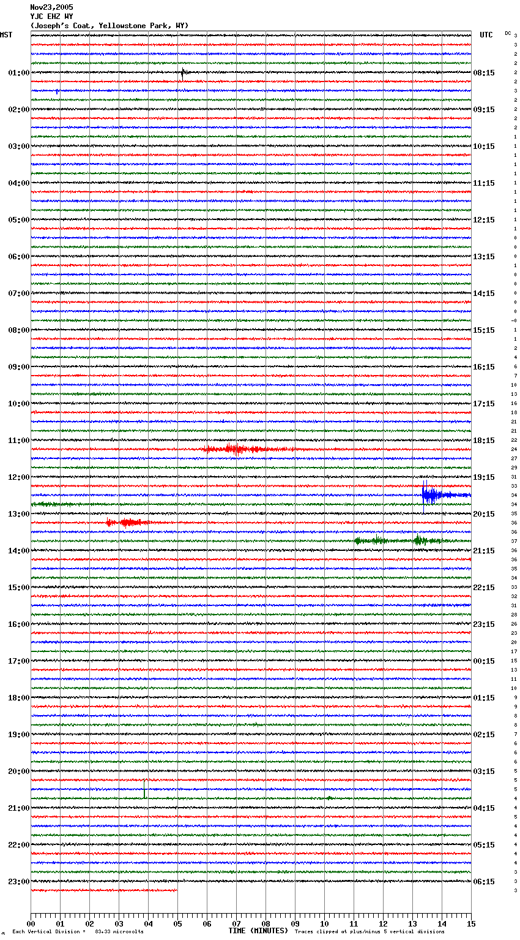Image resolution: width=520 pixels, height=940 pixels.
Task: Click the 06:15 UTC time label
Action: coord(484,882)
